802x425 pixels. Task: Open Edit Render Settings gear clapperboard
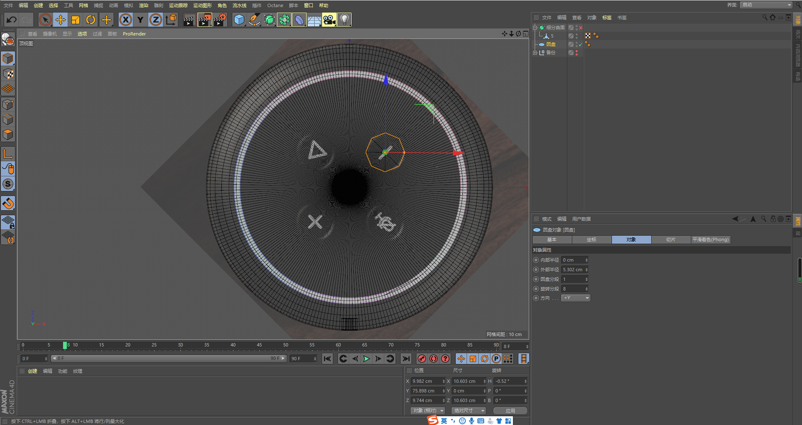pyautogui.click(x=220, y=20)
